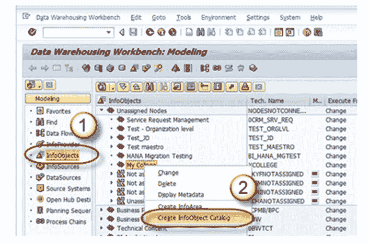This screenshot has height=244, width=369.
Task: Open the System menu
Action: coord(290,17)
